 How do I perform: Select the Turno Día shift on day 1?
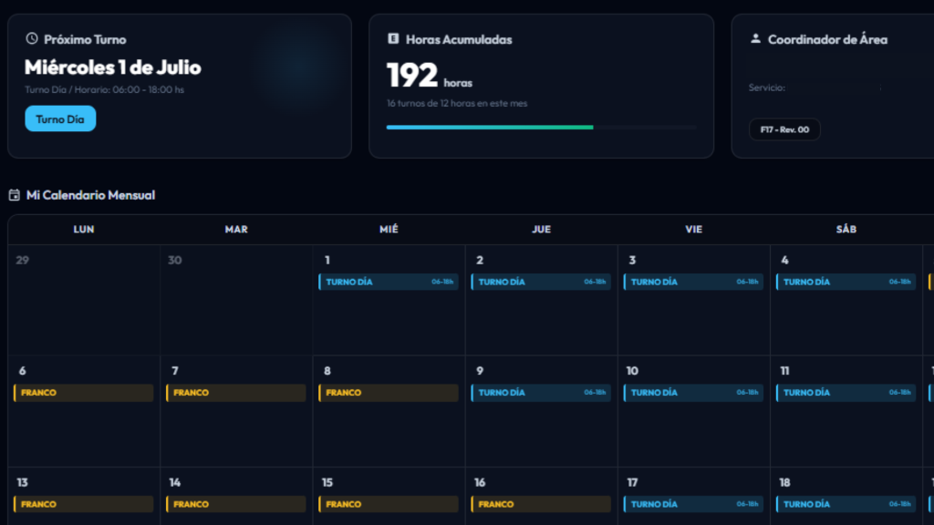click(x=389, y=282)
